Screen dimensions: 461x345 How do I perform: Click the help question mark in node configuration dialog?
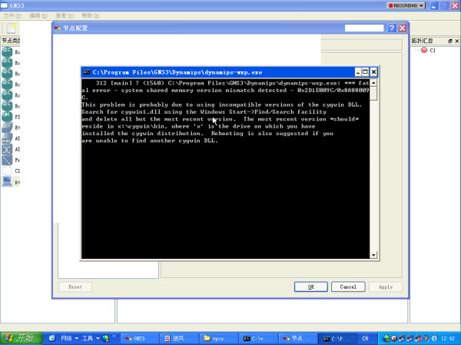(392, 28)
